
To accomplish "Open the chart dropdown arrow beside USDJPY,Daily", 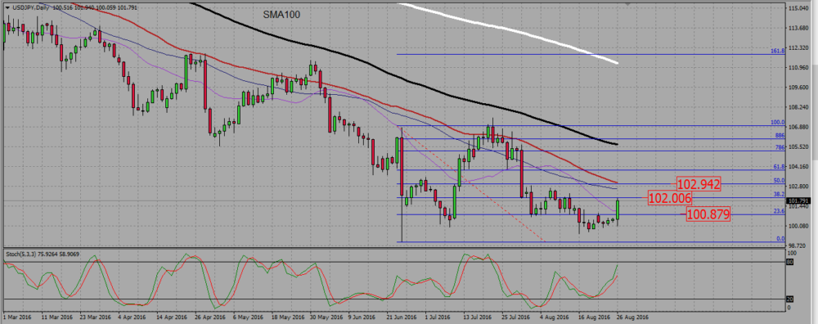I will point(7,7).
